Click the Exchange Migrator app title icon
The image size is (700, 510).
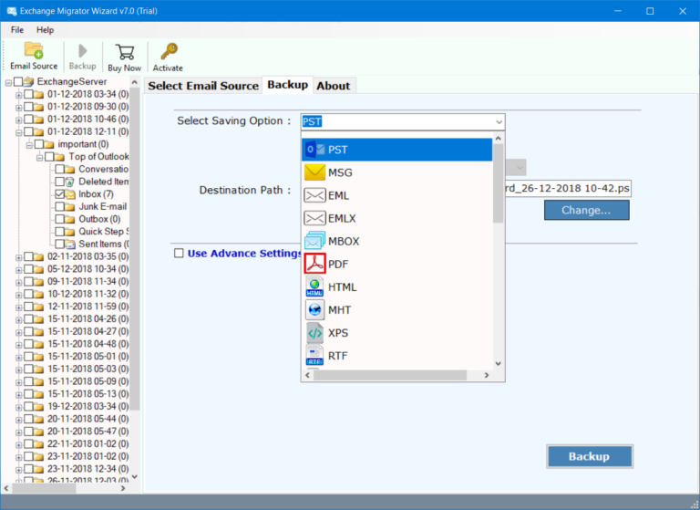11,11
